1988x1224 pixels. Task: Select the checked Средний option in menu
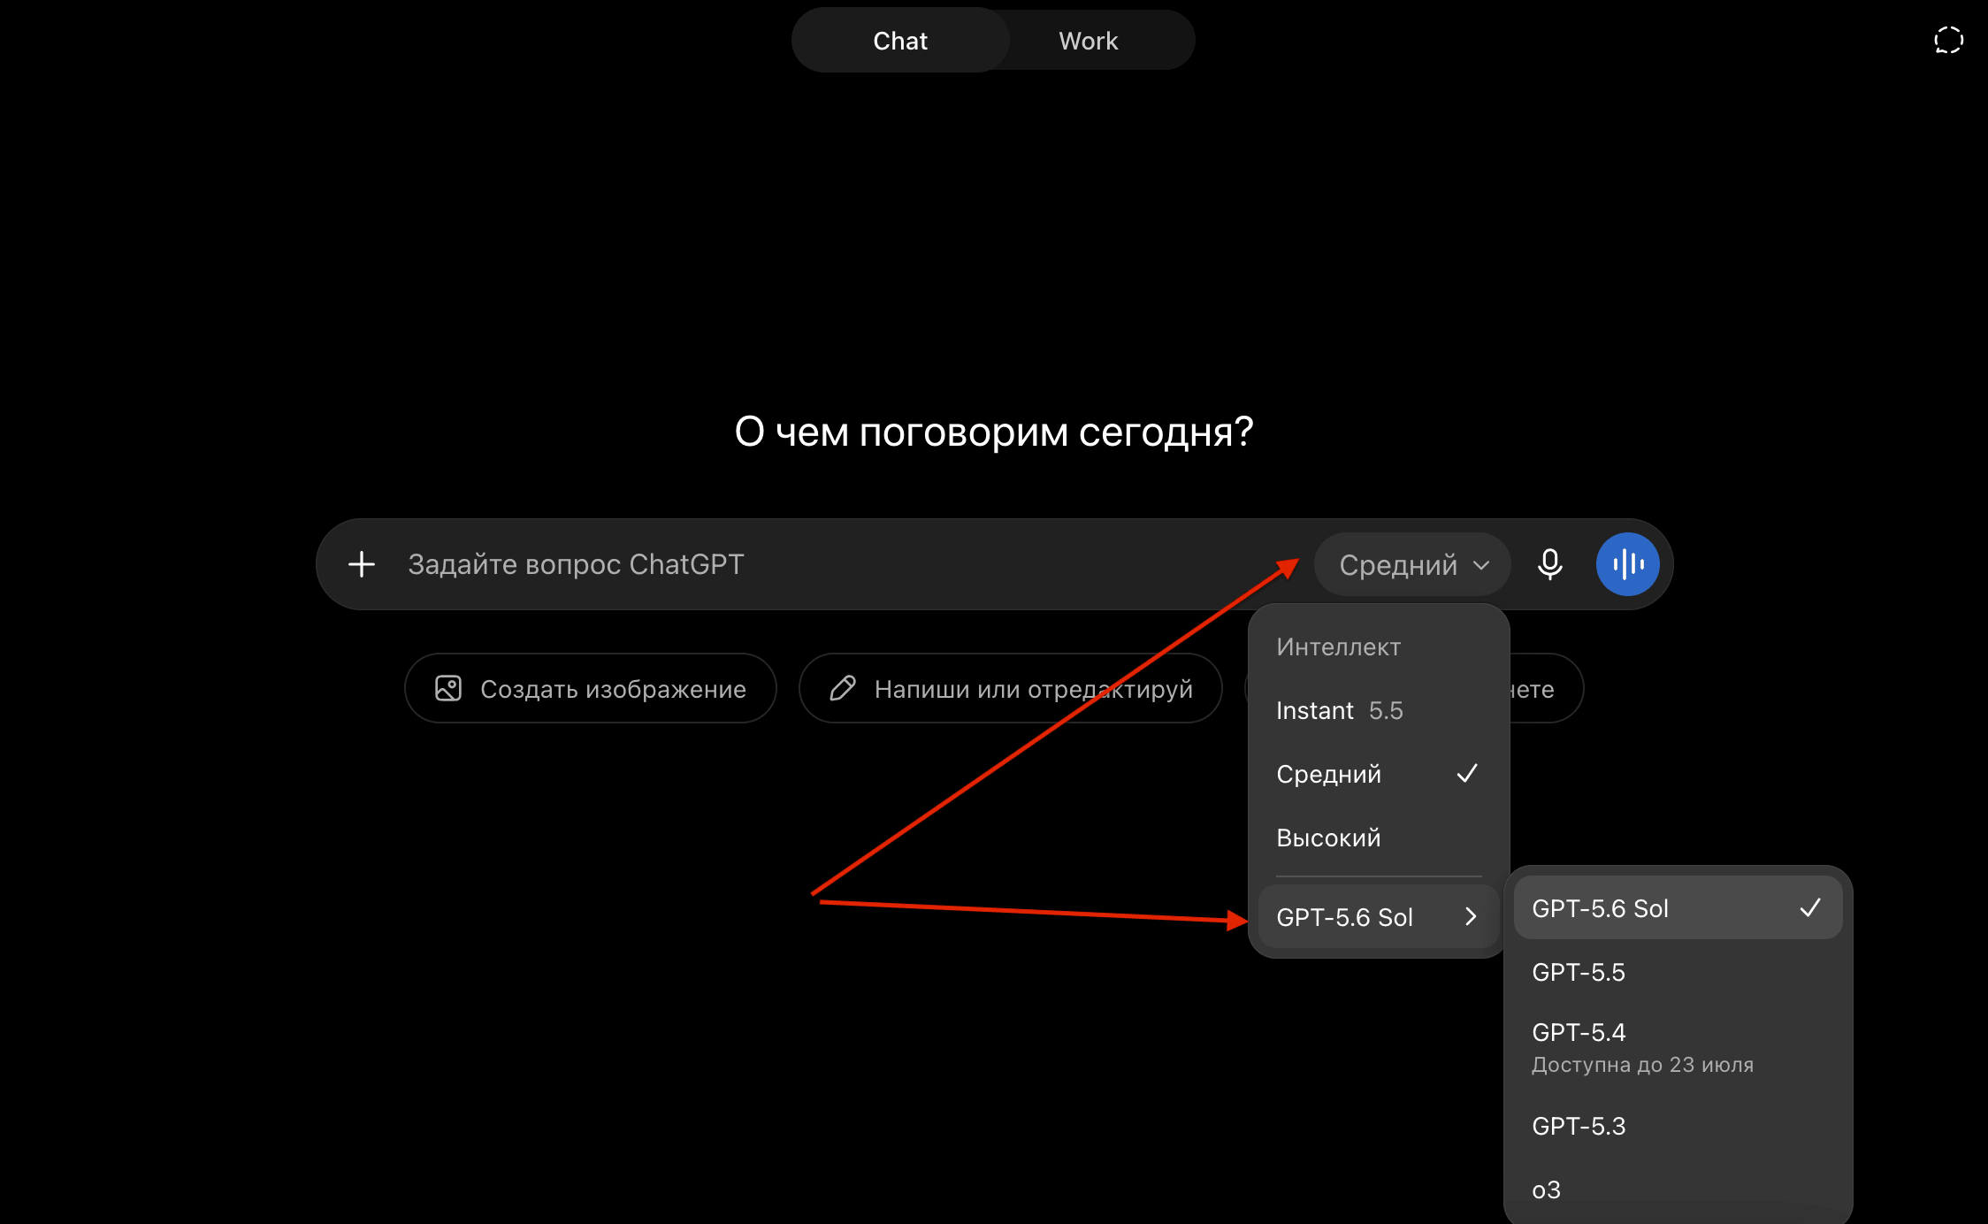coord(1378,774)
